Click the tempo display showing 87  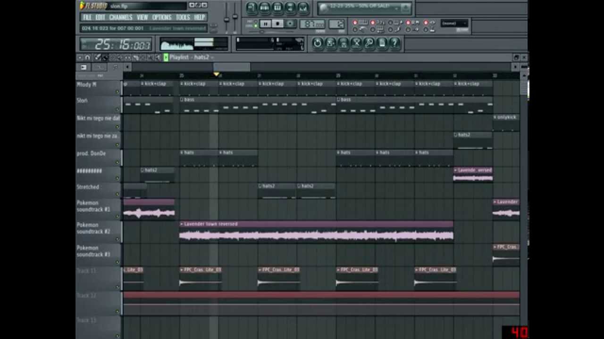coord(313,24)
